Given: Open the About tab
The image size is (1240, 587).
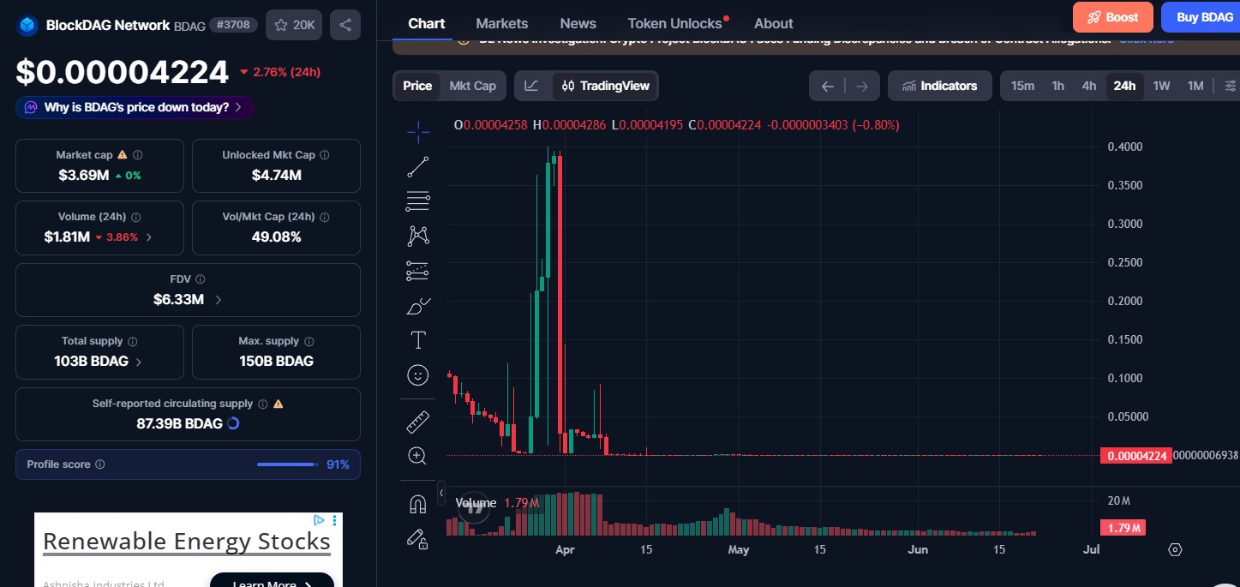Looking at the screenshot, I should tap(774, 23).
